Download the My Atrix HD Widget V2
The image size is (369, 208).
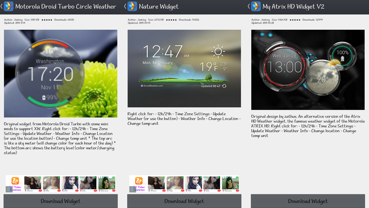coord(308,201)
